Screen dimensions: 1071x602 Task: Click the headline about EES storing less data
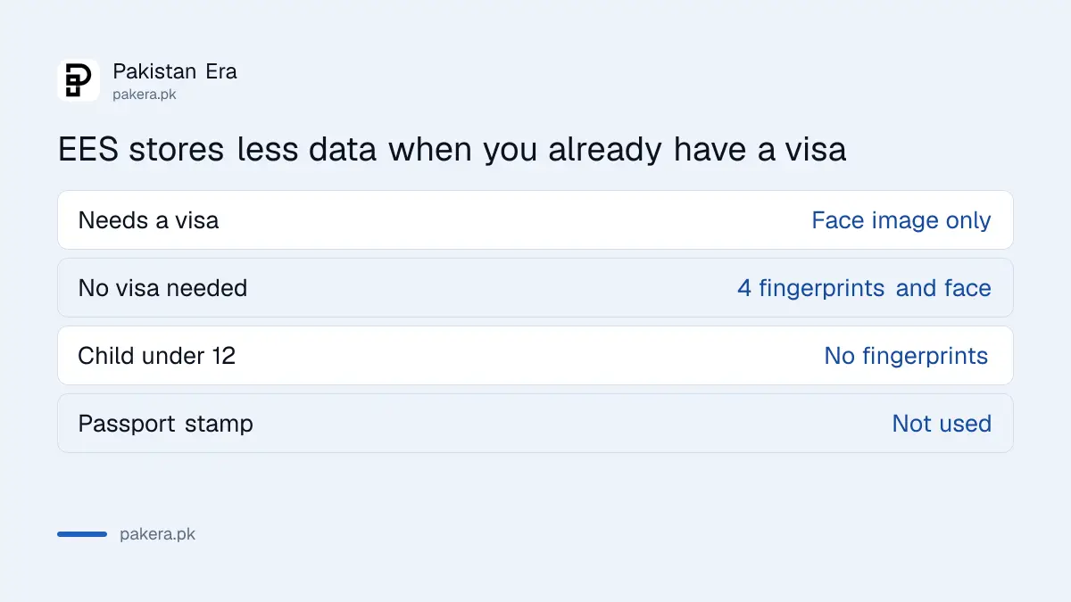(x=452, y=150)
